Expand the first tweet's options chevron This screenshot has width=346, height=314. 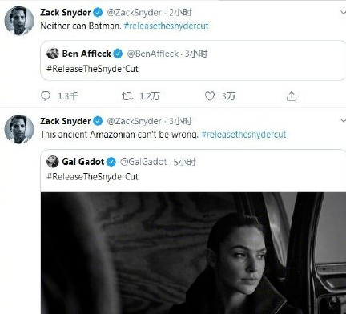(x=343, y=12)
